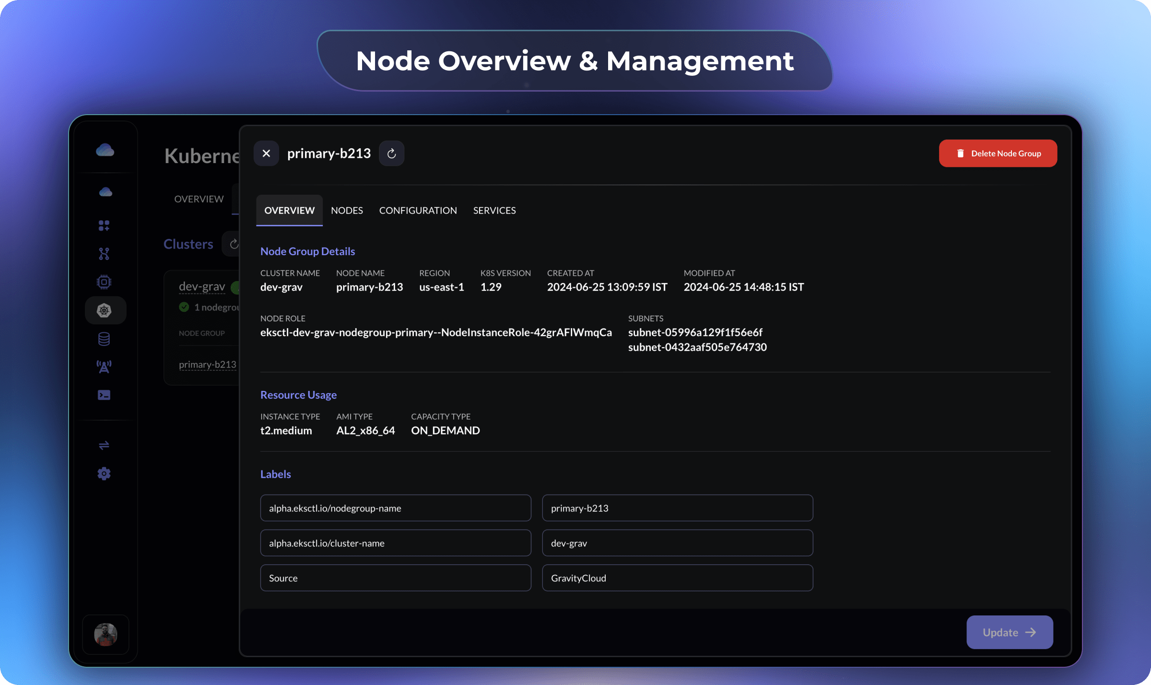Screen dimensions: 1151x685
Task: Click the Delete Node Group button
Action: pyautogui.click(x=998, y=153)
